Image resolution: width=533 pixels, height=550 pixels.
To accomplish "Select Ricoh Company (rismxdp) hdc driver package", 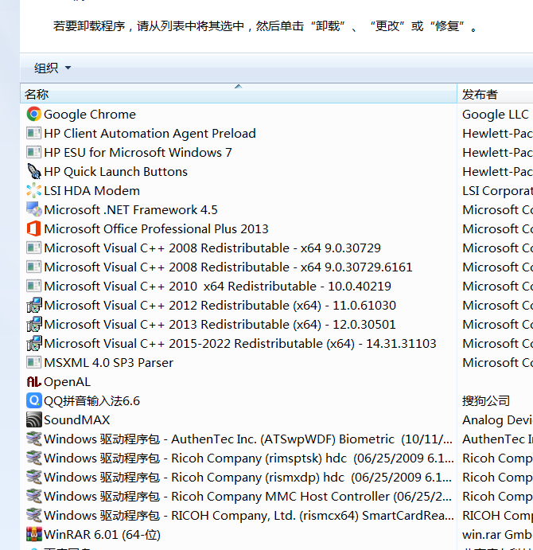I will (248, 477).
